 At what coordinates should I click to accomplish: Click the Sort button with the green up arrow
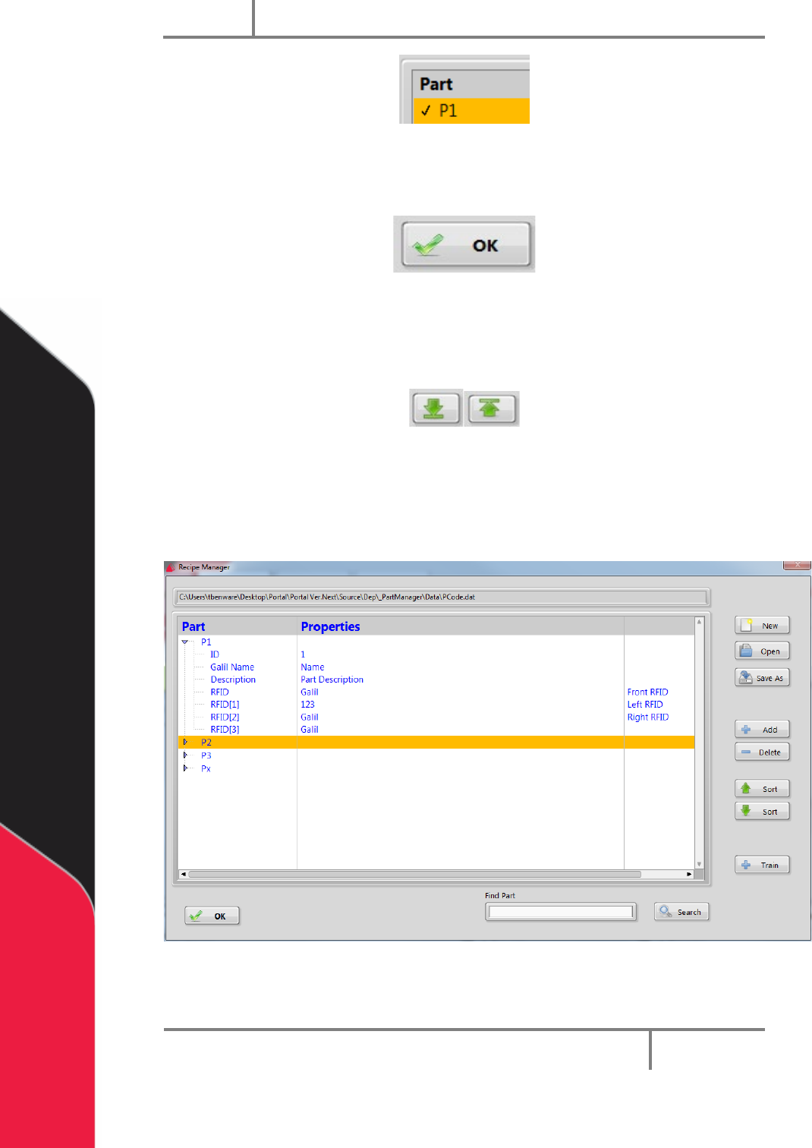tap(762, 789)
